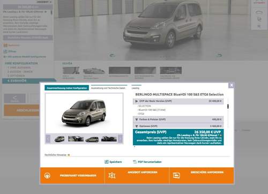Screen dimensions: 268x194
Task: Click the configure another model back link
Action: (25, 57)
